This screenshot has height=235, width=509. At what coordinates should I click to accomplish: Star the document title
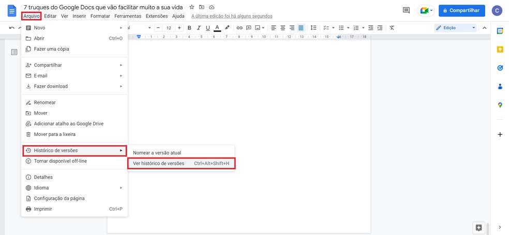pyautogui.click(x=192, y=7)
